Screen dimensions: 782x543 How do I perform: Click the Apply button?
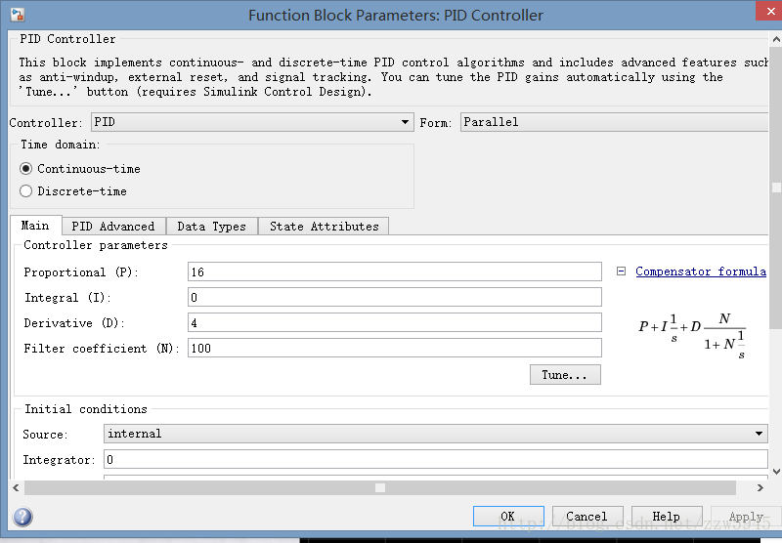tap(746, 516)
